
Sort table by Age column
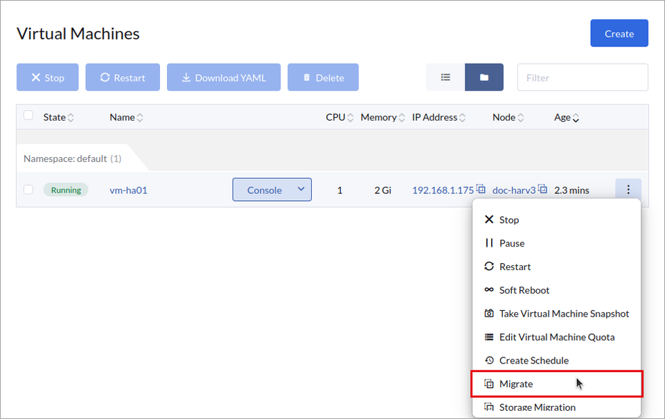point(566,118)
